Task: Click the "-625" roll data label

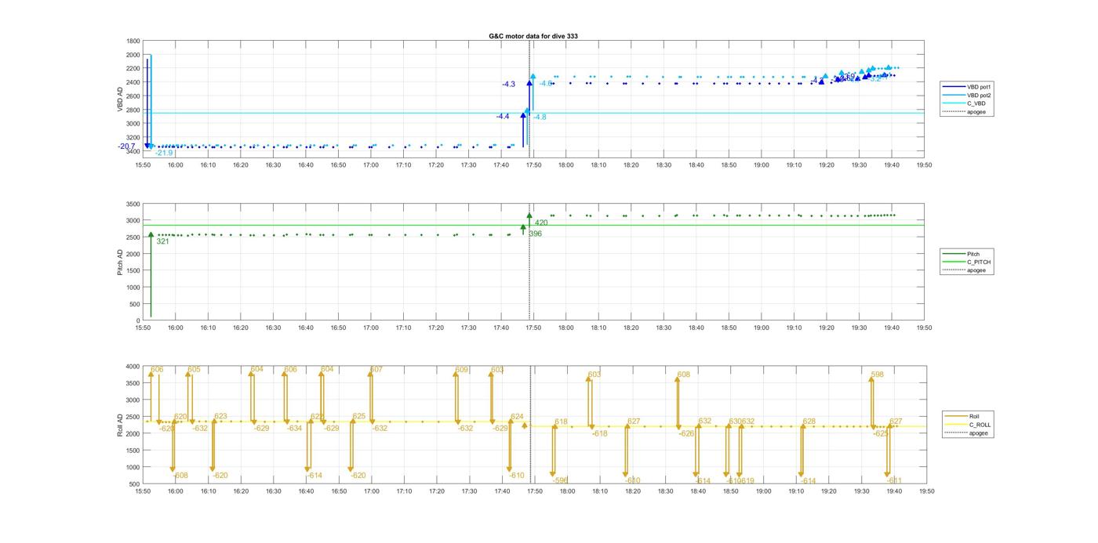Action: (x=881, y=433)
